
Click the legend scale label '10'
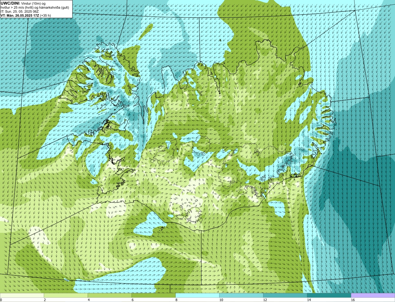coord(221,300)
